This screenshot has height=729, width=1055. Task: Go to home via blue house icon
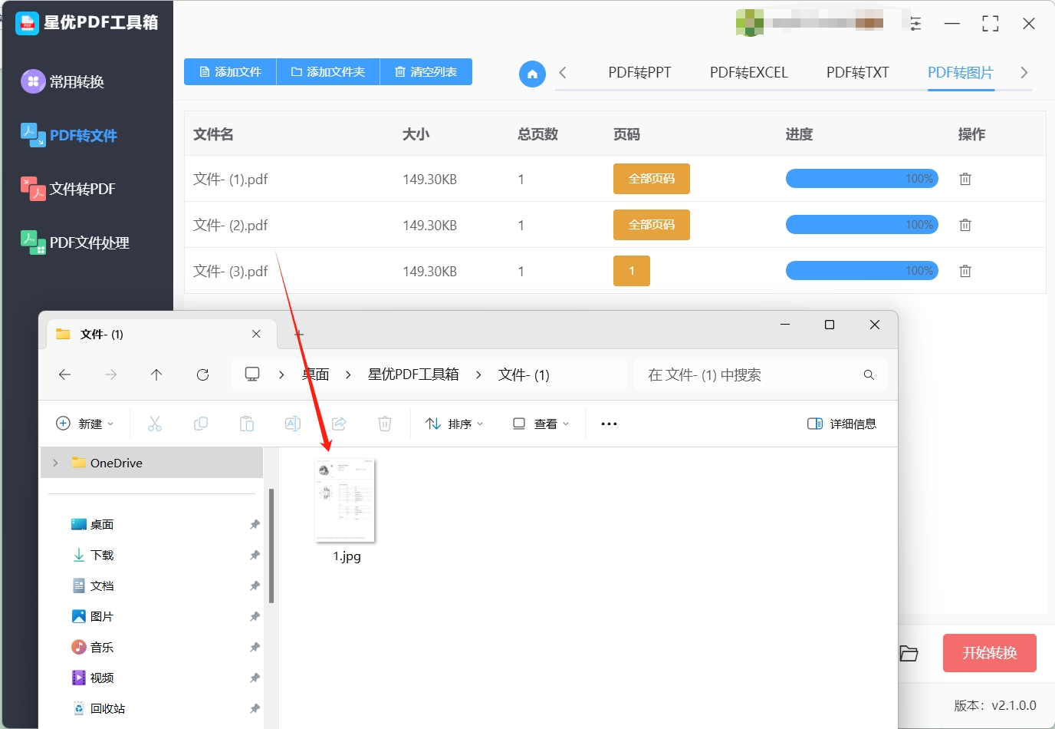(x=532, y=74)
